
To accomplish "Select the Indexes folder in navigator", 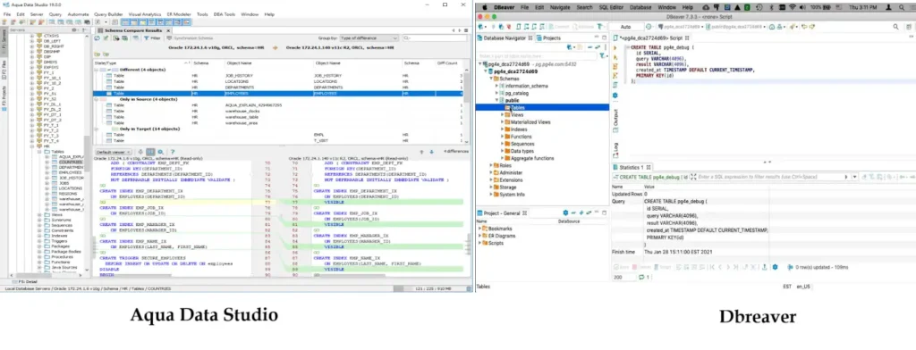I will tap(518, 129).
